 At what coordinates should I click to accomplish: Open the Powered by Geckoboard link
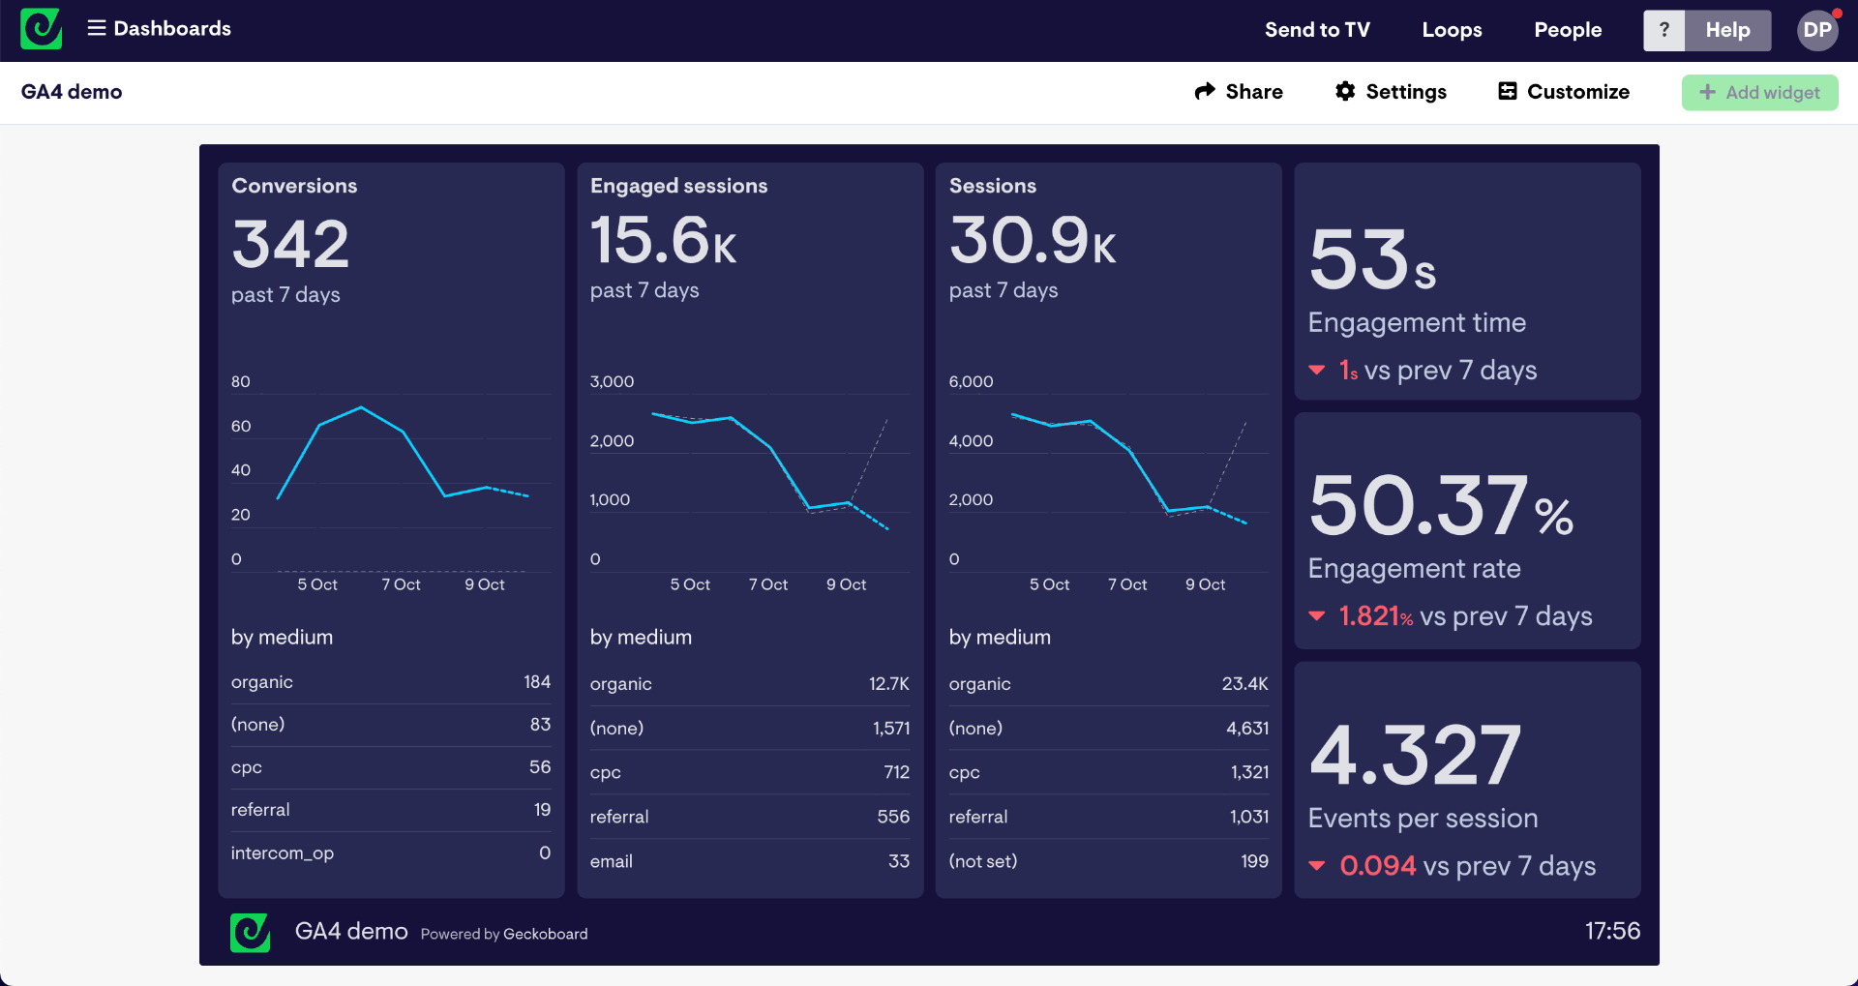click(503, 933)
